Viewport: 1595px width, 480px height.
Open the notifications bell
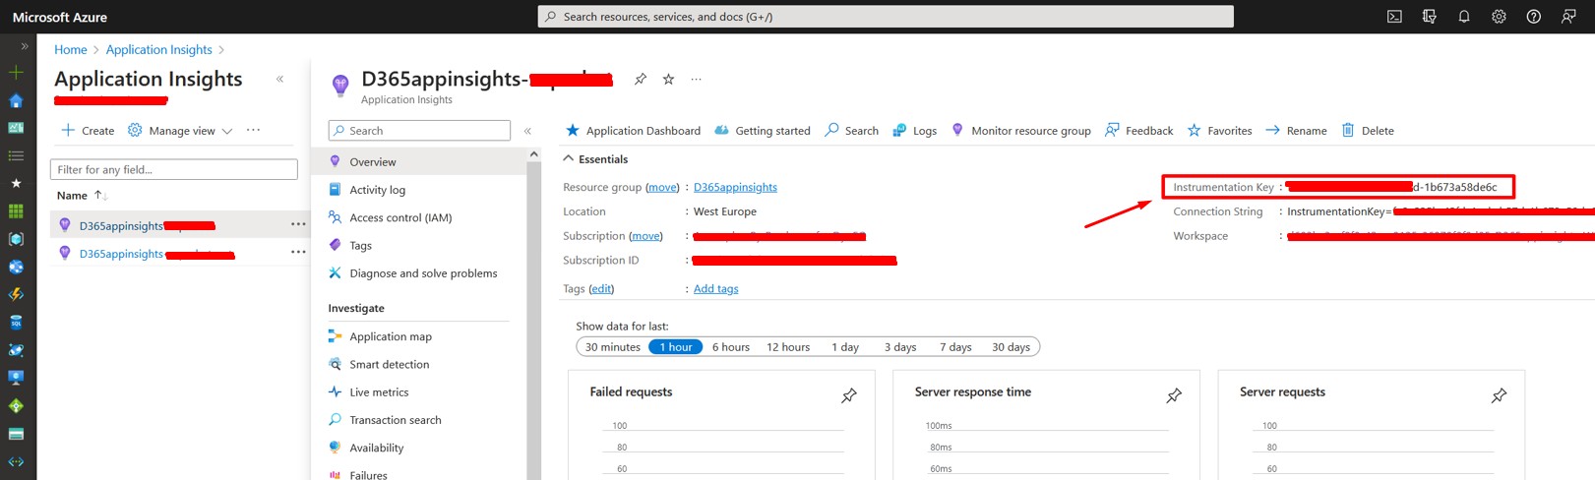point(1464,17)
